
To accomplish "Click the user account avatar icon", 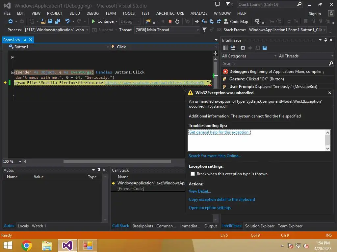I will [x=331, y=13].
